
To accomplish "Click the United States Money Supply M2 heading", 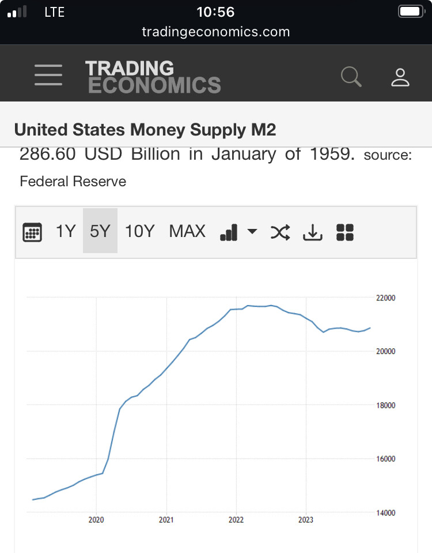I will click(x=145, y=130).
